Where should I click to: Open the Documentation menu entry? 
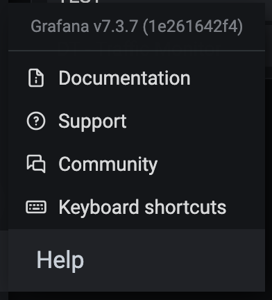[137, 78]
